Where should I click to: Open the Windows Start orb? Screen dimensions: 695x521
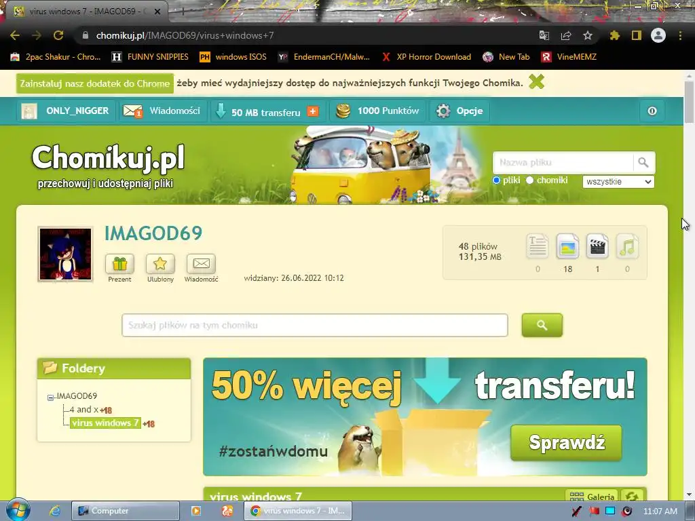pyautogui.click(x=18, y=510)
